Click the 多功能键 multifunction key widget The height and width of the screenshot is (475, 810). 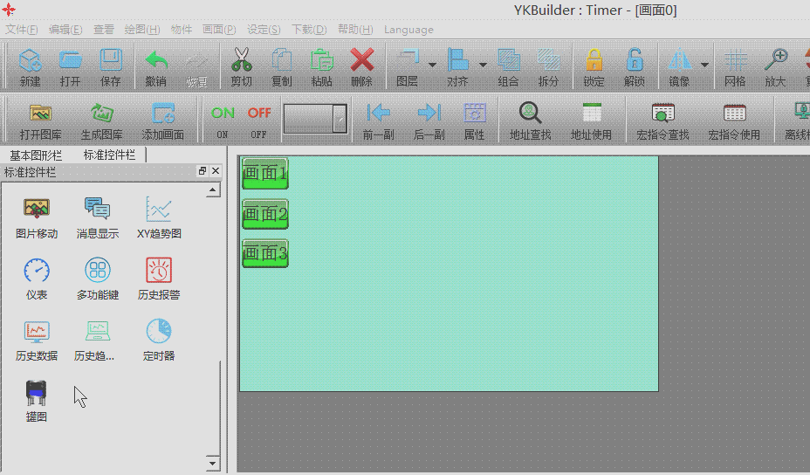click(98, 271)
